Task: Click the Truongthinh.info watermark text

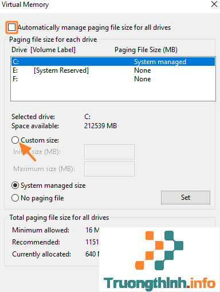Action: (x=160, y=283)
